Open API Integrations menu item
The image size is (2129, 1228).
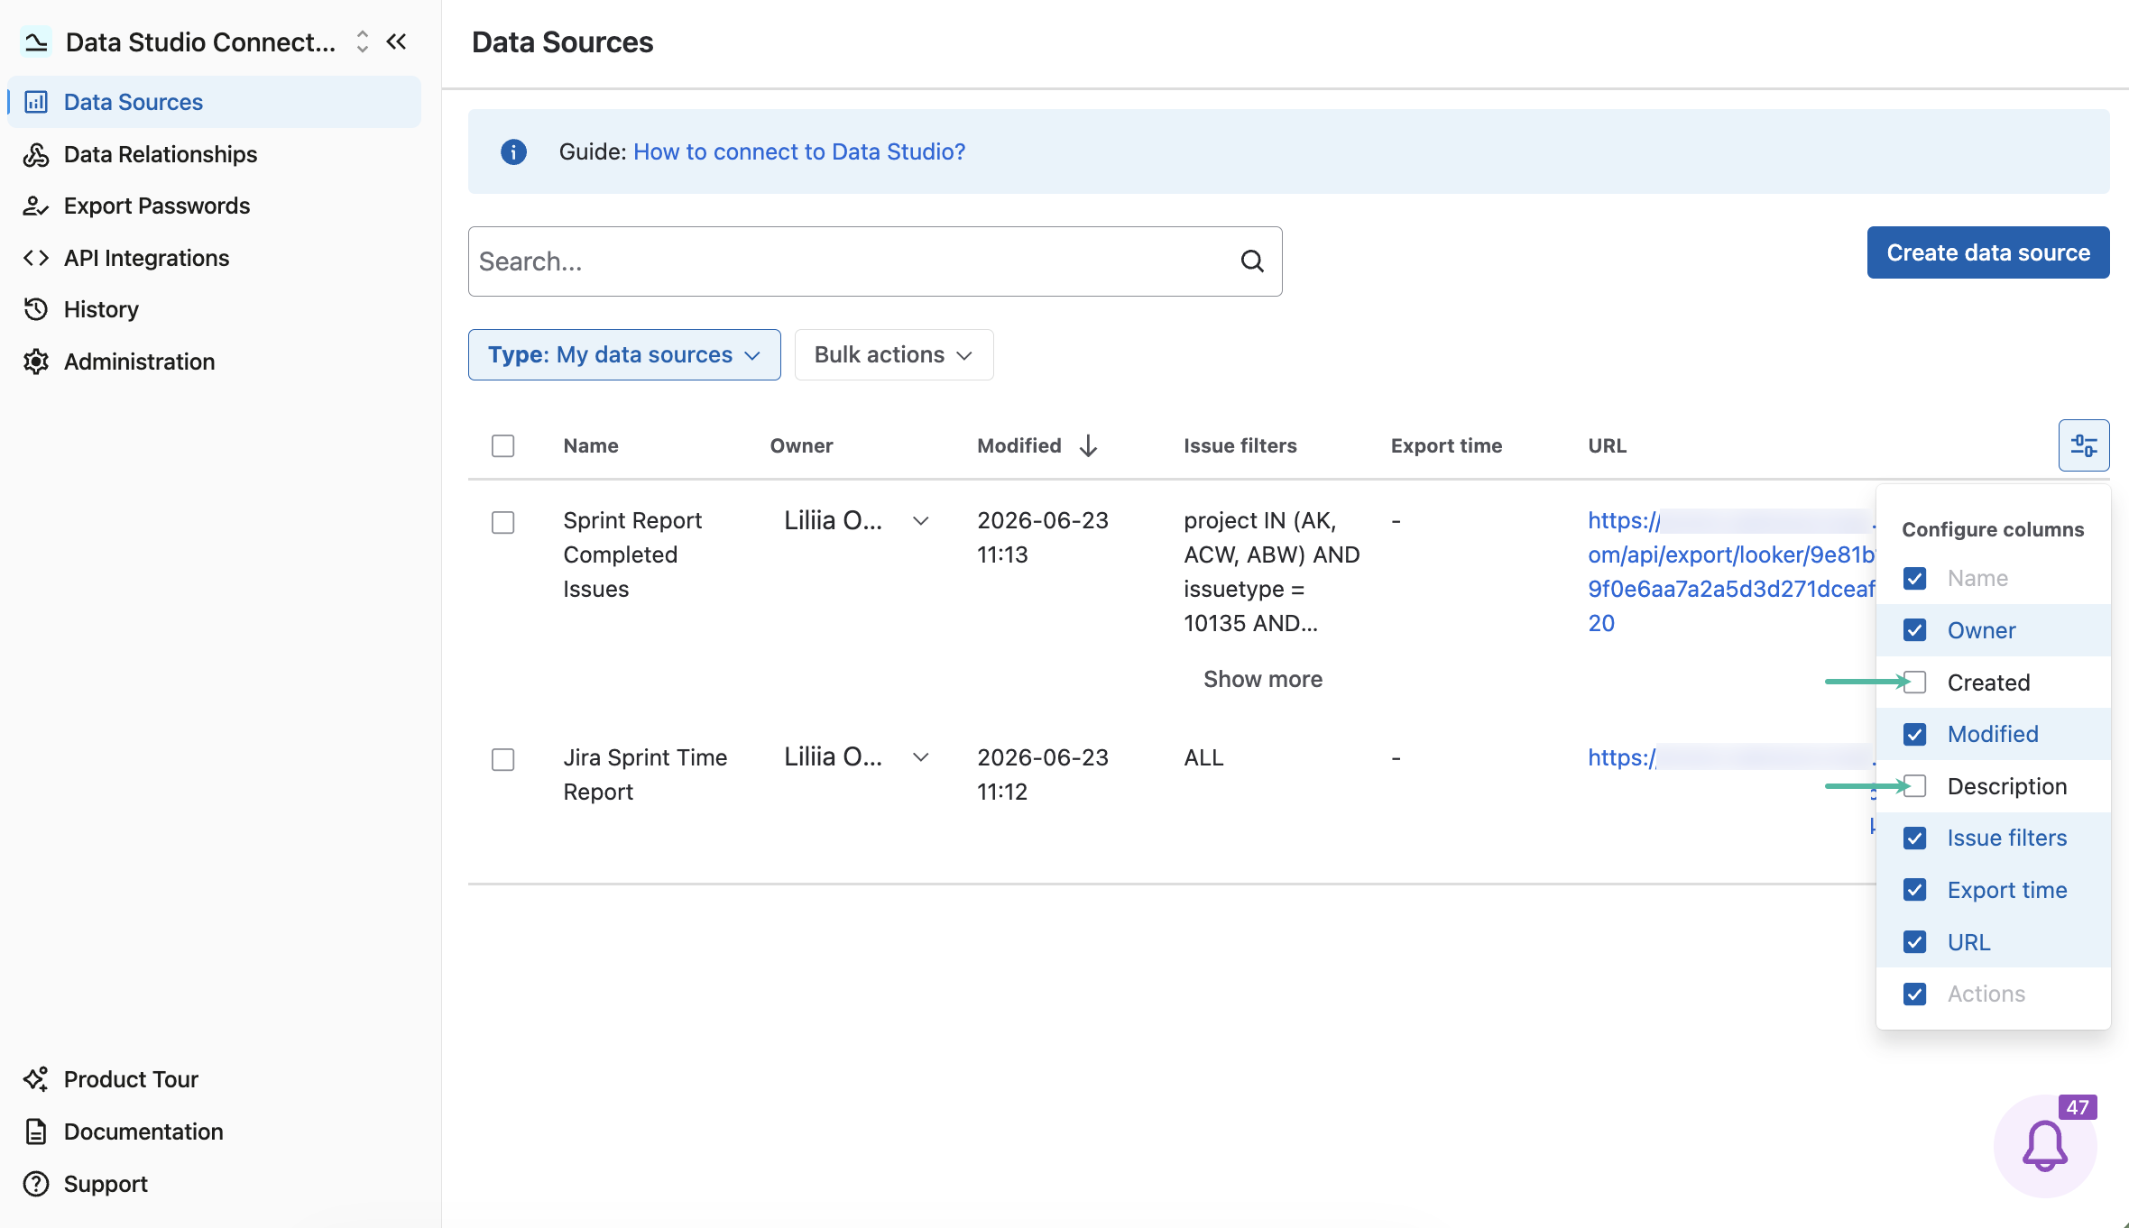click(214, 258)
